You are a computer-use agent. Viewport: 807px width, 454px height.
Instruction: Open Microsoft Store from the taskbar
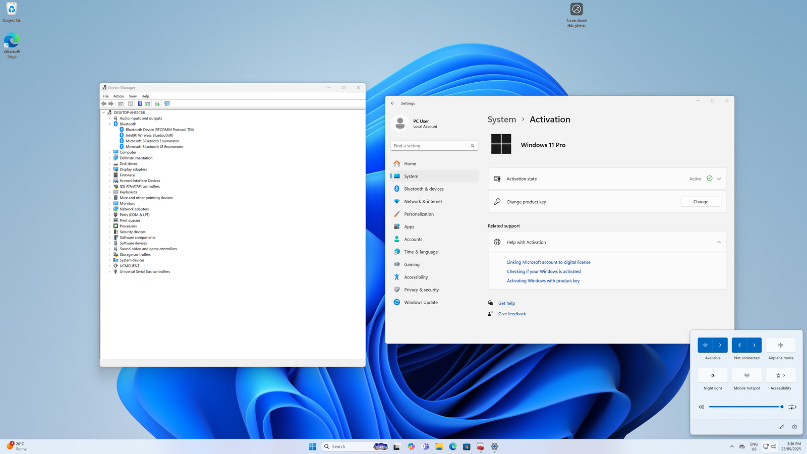click(x=467, y=446)
